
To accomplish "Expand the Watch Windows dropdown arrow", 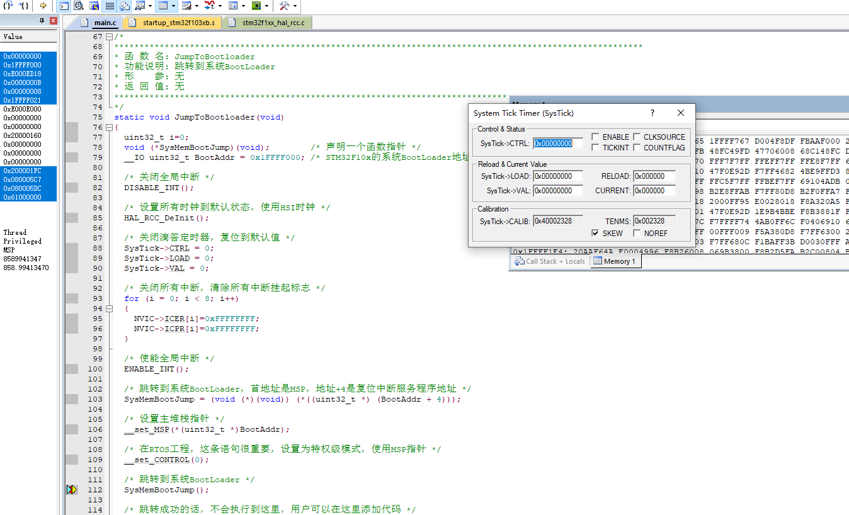I will click(x=150, y=6).
